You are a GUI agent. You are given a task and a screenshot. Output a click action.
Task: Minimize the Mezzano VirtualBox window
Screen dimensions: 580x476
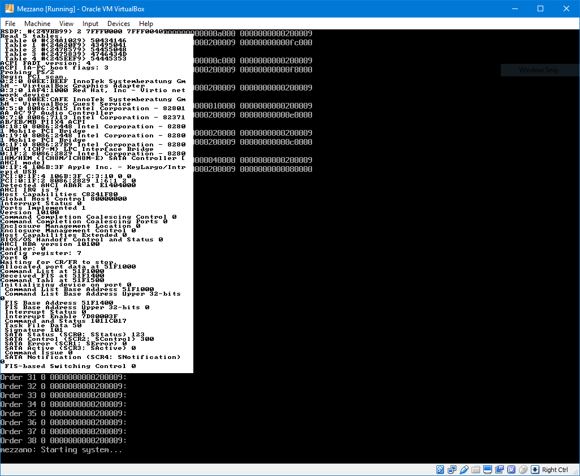coord(514,8)
